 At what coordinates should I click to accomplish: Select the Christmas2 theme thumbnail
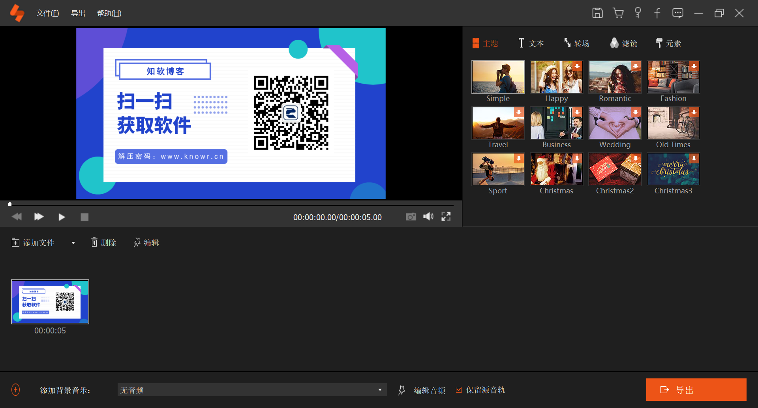(x=615, y=169)
